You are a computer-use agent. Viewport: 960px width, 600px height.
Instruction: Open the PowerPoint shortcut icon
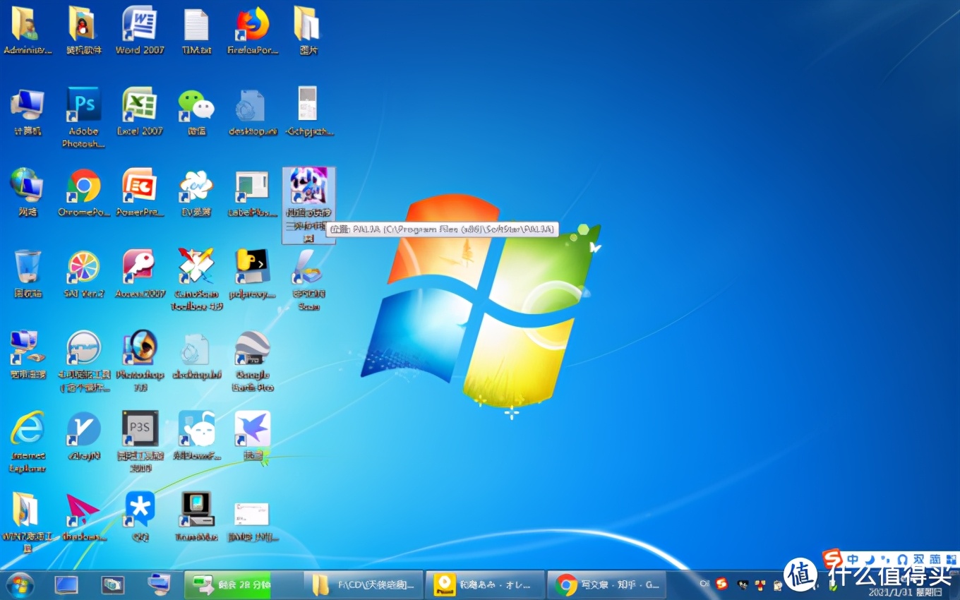point(140,188)
